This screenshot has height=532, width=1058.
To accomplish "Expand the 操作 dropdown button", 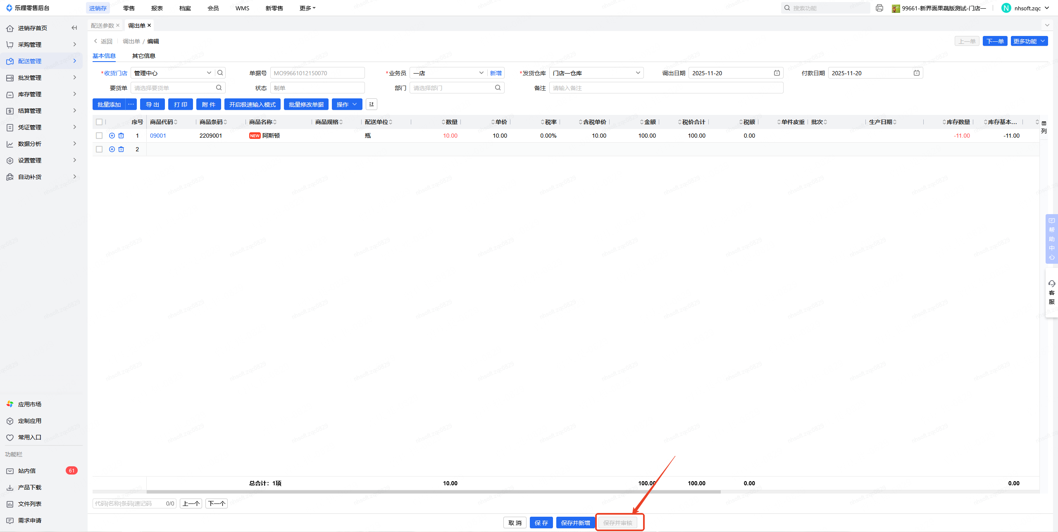I will coord(347,104).
